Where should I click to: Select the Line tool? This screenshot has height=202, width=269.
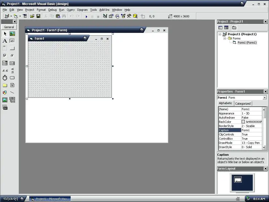point(12,93)
